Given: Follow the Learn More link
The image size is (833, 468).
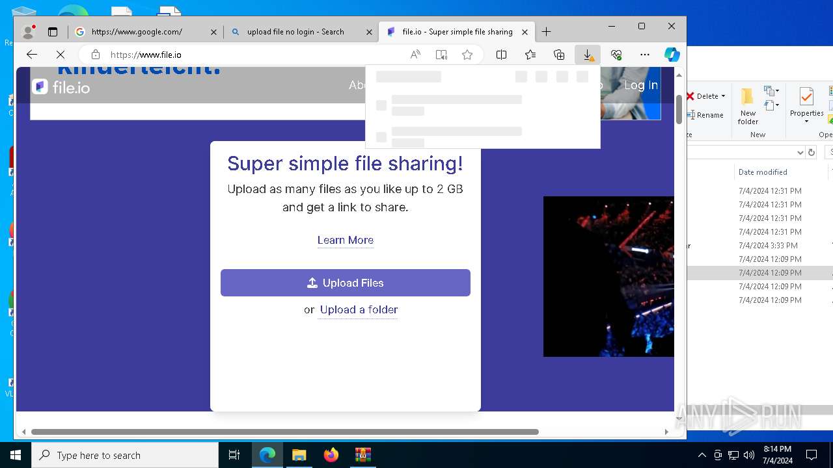Looking at the screenshot, I should [x=345, y=240].
